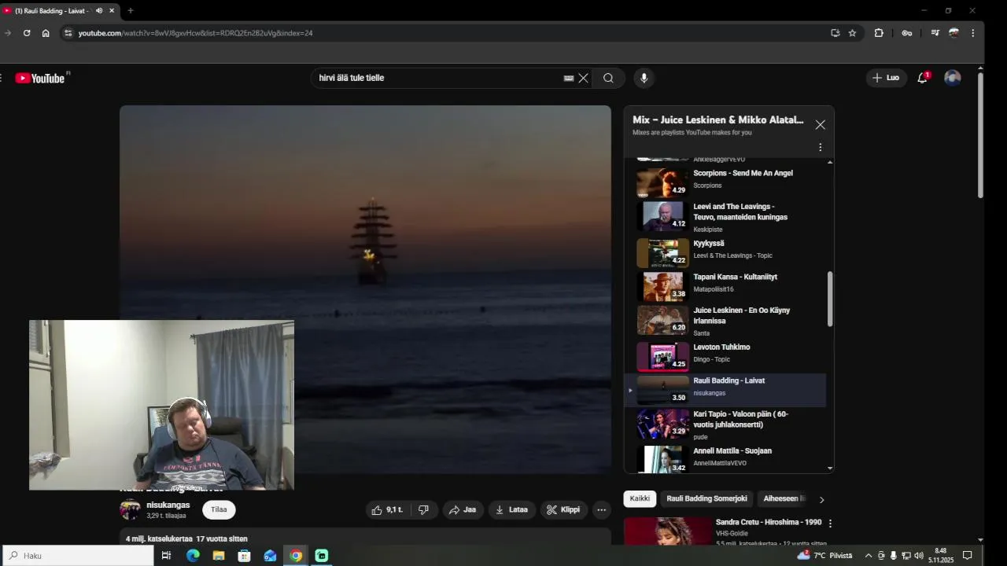Image resolution: width=1007 pixels, height=566 pixels.
Task: Go to the Chrome home page
Action: [x=46, y=33]
